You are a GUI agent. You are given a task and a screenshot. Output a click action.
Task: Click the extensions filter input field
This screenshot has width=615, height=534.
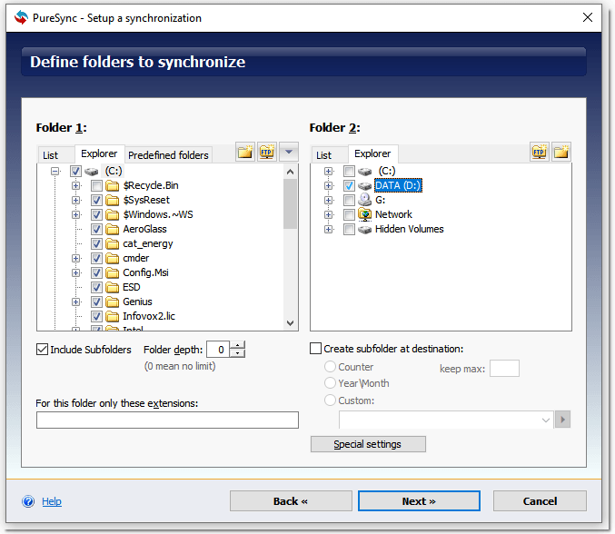click(167, 420)
